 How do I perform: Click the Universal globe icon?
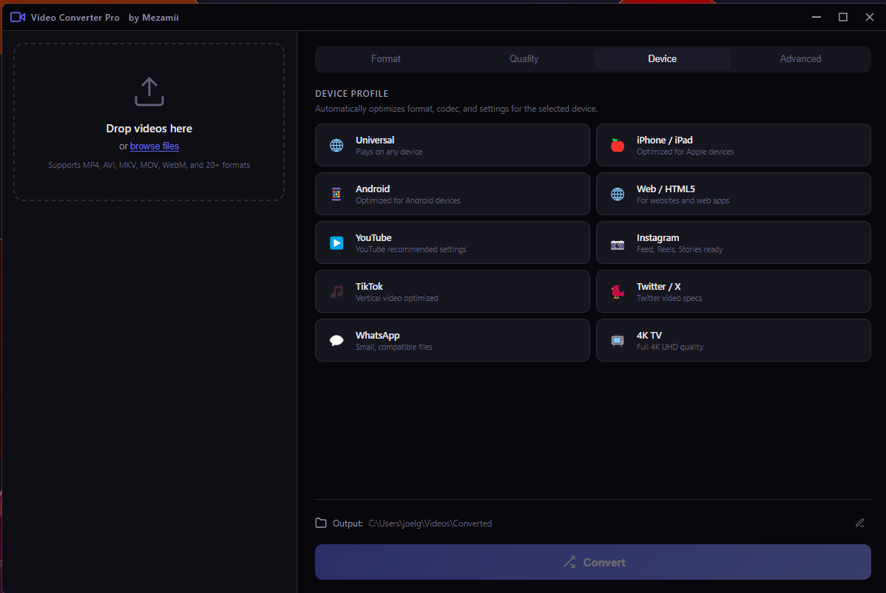point(337,145)
